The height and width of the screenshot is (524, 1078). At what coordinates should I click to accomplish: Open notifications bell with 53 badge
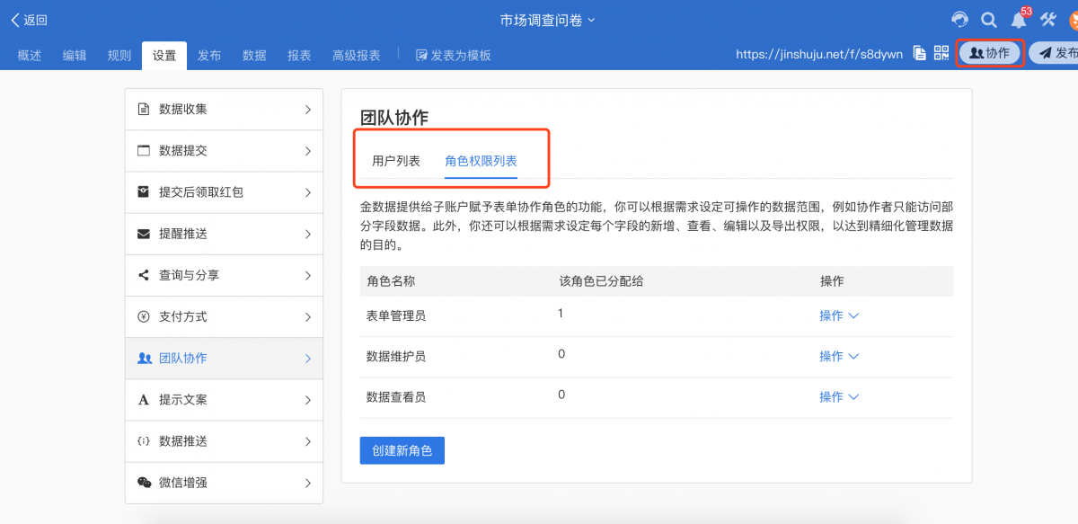click(x=1020, y=19)
